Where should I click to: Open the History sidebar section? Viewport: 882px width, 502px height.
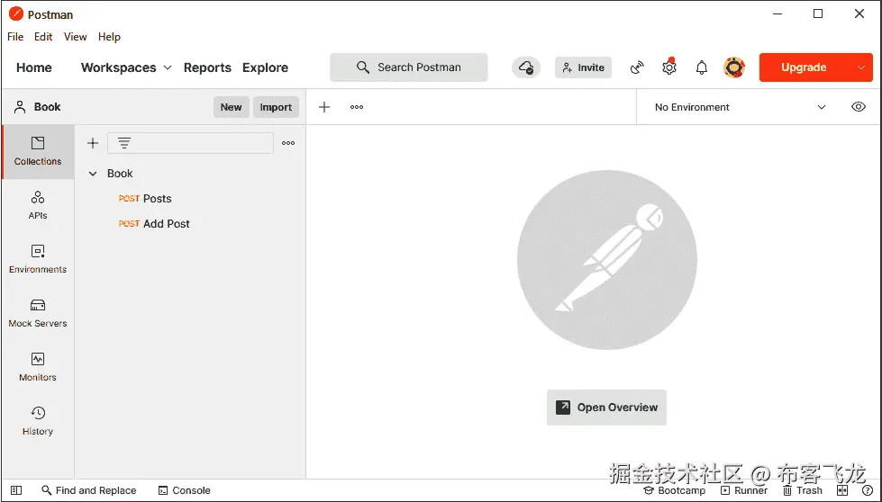(38, 421)
